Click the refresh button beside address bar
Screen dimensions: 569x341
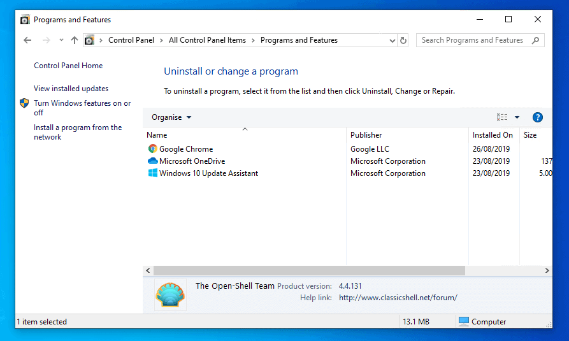403,40
